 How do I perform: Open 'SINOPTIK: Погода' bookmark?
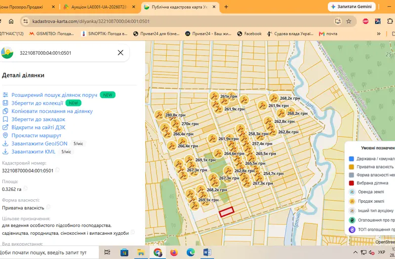click(104, 34)
